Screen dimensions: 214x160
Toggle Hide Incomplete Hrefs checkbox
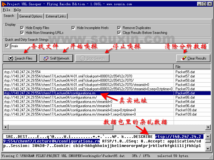pos(73,28)
